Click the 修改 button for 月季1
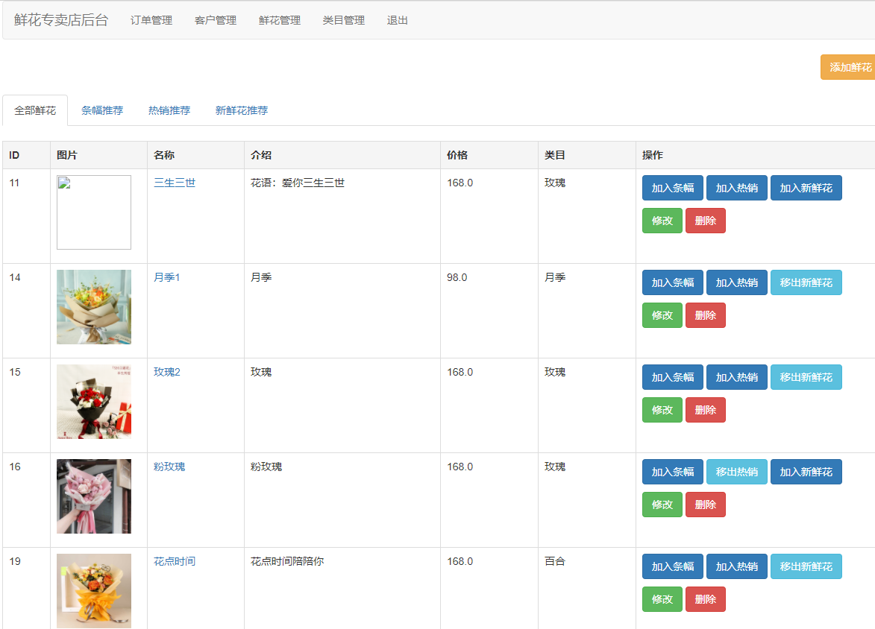 coord(662,314)
